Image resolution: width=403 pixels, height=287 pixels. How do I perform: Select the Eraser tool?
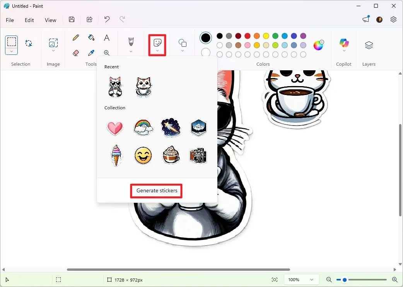pos(76,53)
